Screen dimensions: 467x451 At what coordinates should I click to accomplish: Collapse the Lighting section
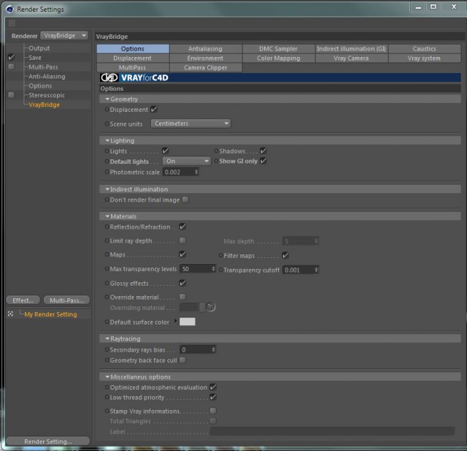coord(107,140)
